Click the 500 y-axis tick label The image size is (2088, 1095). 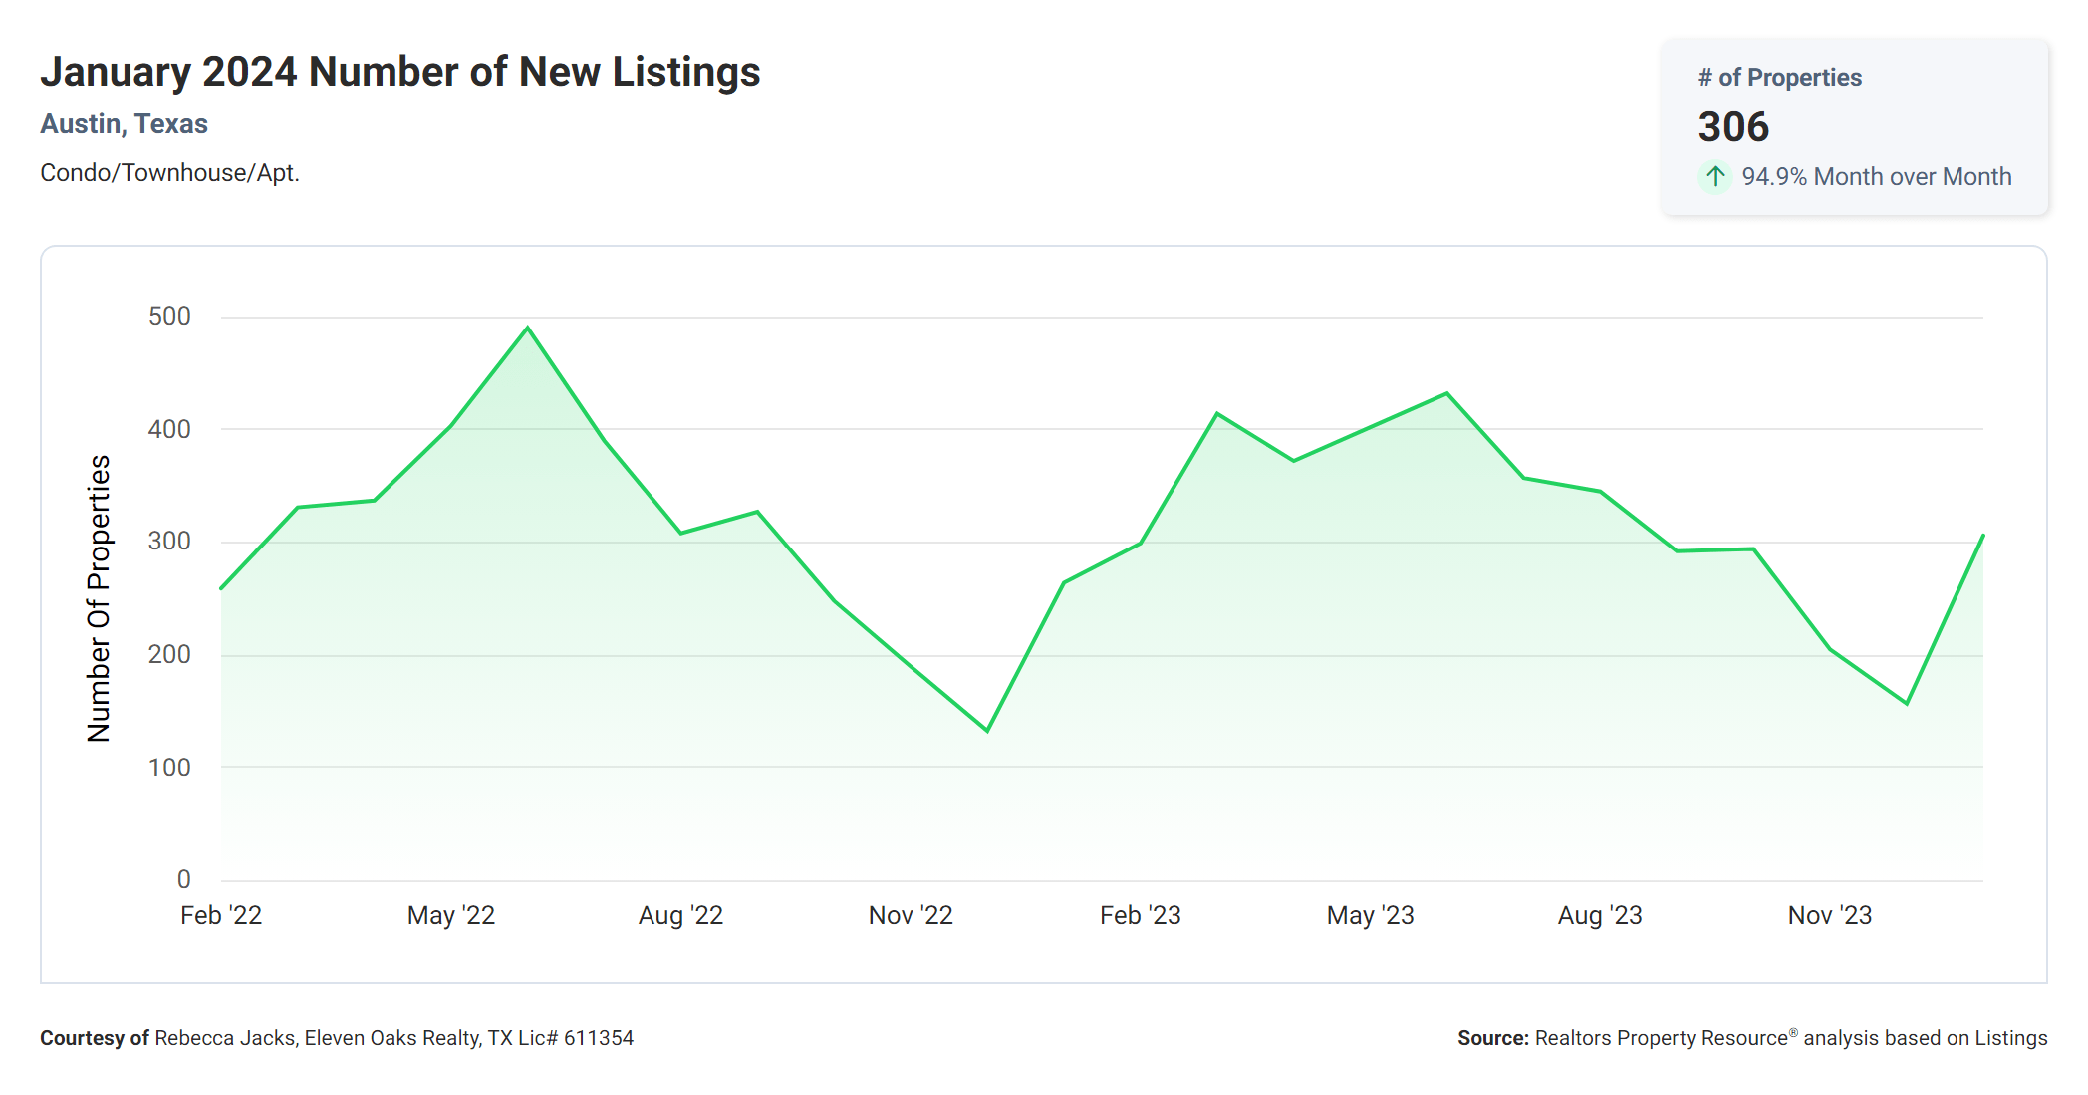[169, 317]
